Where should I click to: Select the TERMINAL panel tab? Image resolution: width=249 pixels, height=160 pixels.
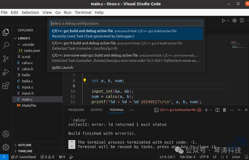pyautogui.click(x=116, y=110)
